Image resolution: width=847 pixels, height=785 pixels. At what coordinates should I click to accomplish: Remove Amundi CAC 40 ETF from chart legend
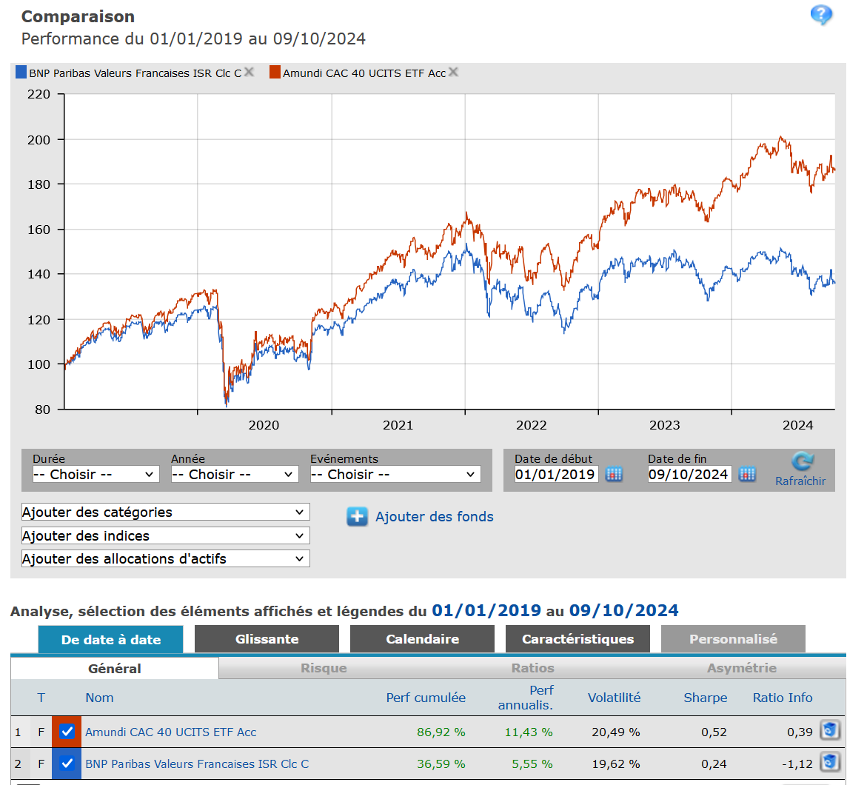pos(453,72)
